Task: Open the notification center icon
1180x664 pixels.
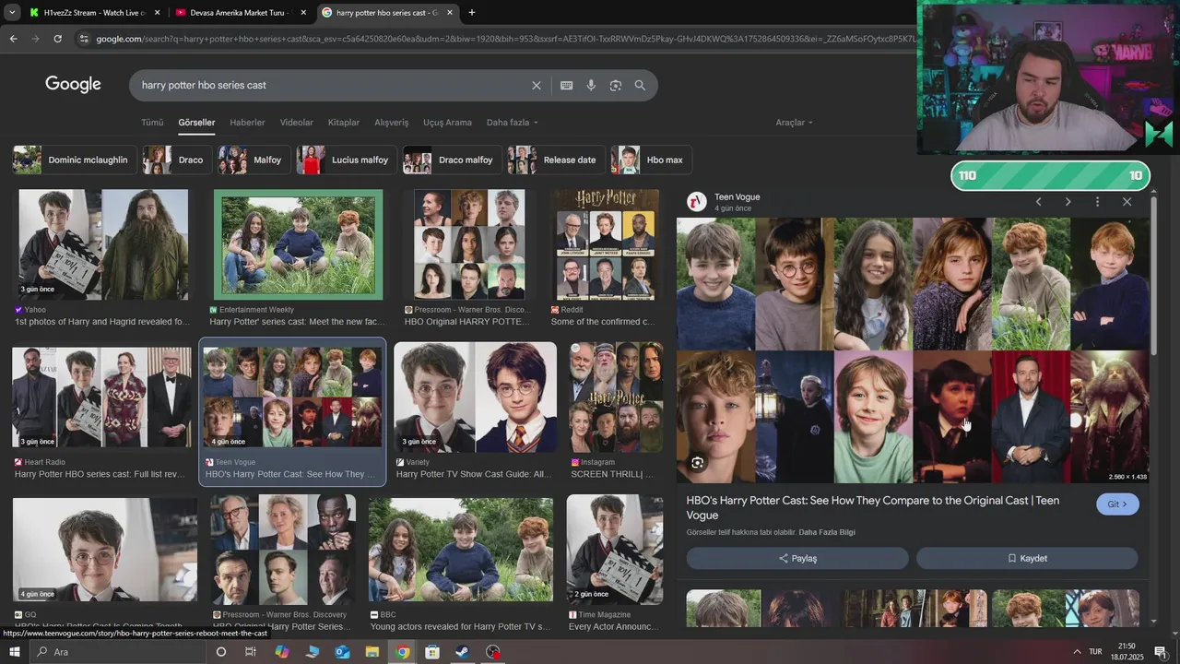Action: (1161, 652)
